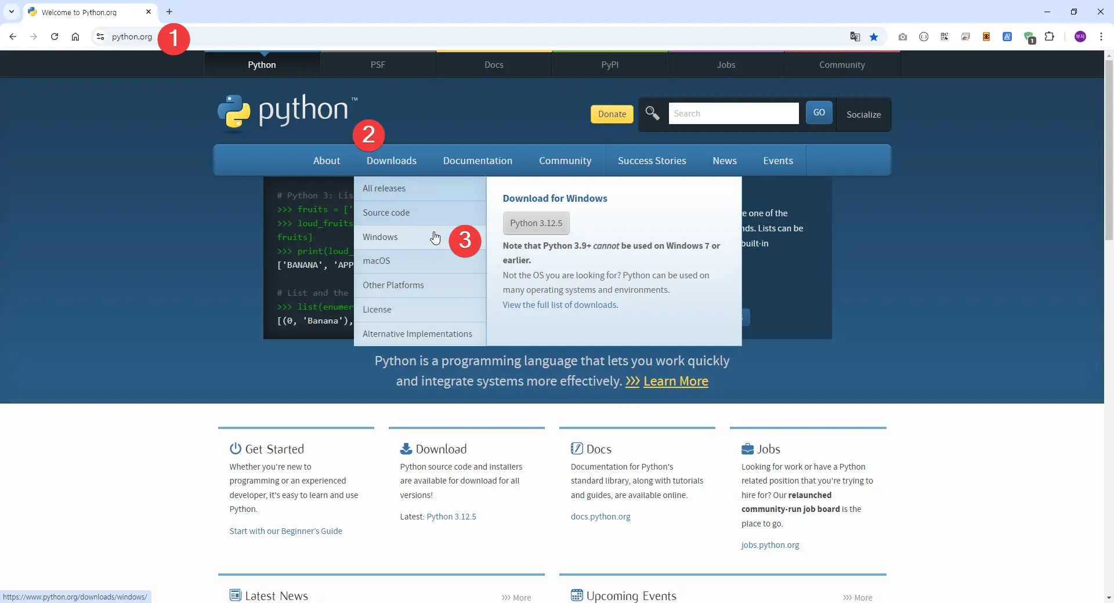Click the Download section arrow icon

pyautogui.click(x=406, y=448)
